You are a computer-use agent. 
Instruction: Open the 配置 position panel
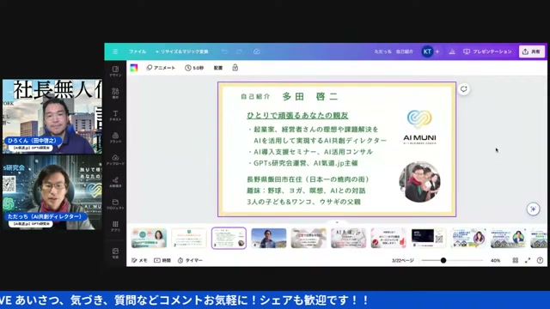(x=218, y=68)
